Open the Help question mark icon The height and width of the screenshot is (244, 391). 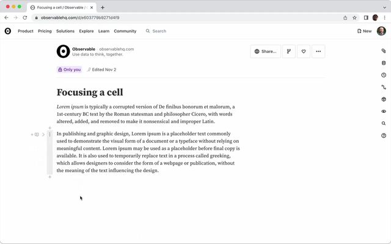point(384,135)
